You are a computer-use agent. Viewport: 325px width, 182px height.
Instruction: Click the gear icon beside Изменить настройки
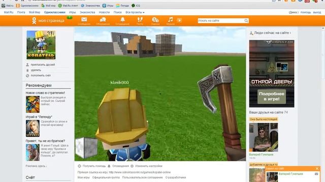point(132,166)
